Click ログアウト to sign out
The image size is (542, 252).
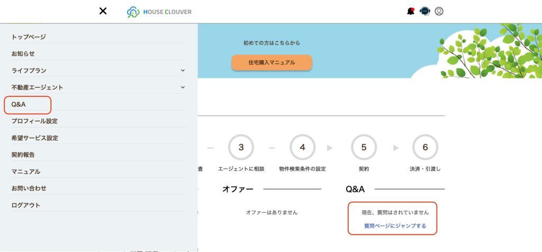pyautogui.click(x=25, y=205)
